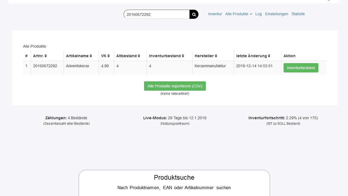This screenshot has width=348, height=196.
Task: Click the Hersteller sort icon
Action: pyautogui.click(x=216, y=56)
